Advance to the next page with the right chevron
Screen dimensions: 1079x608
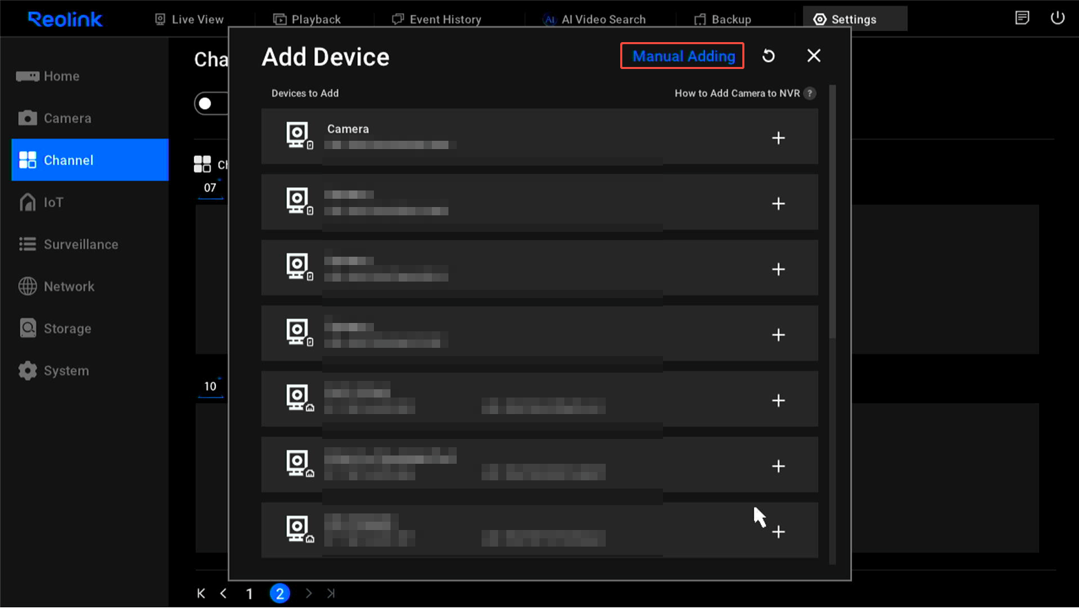pyautogui.click(x=308, y=593)
